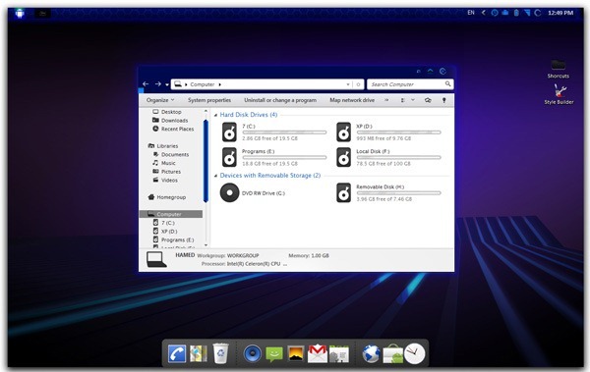The height and width of the screenshot is (372, 590).
Task: Open the Programs (E:) drive icon
Action: point(229,157)
